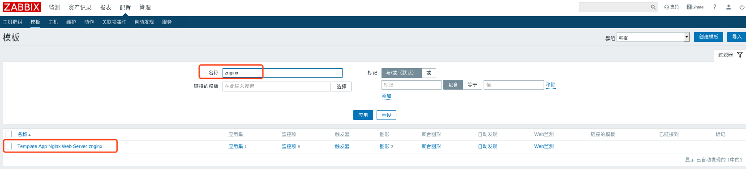Select the 或 tag option
The height and width of the screenshot is (169, 746).
coord(429,73)
